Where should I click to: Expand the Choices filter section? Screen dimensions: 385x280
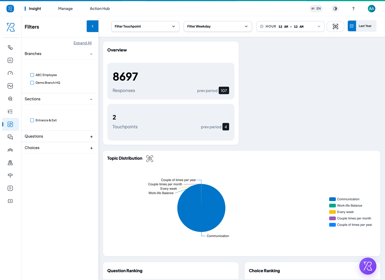(91, 148)
